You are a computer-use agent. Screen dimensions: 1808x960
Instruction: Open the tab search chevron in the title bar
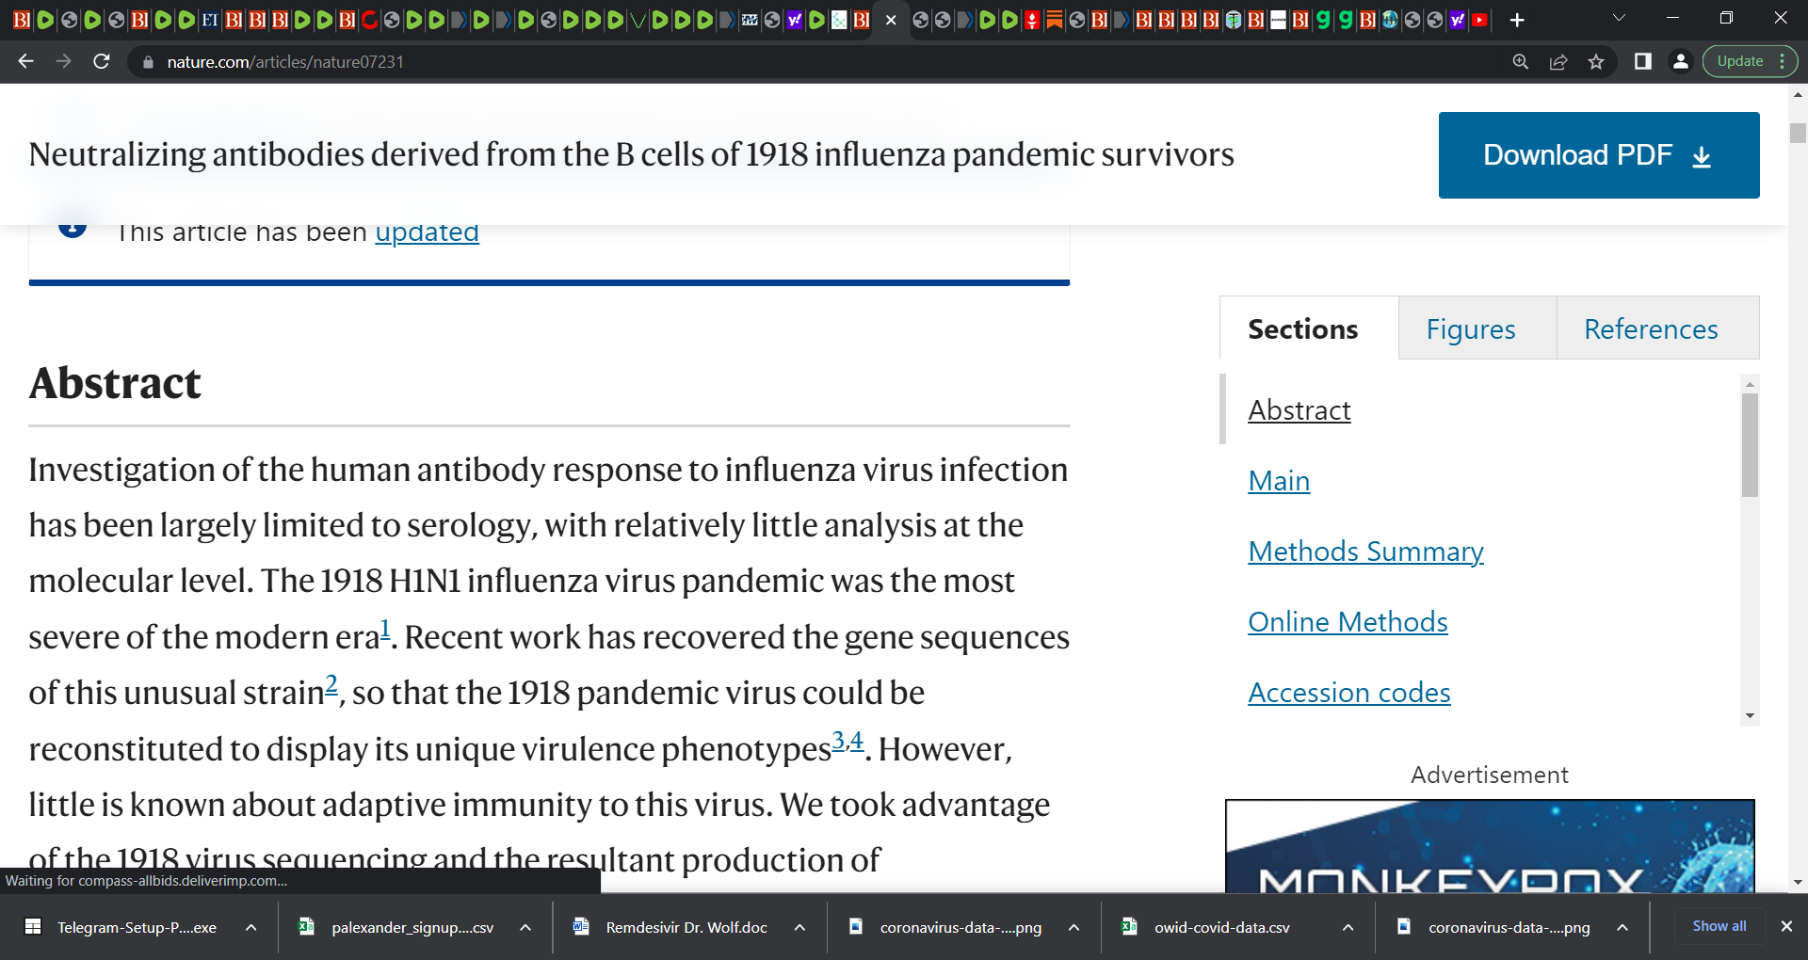tap(1620, 19)
